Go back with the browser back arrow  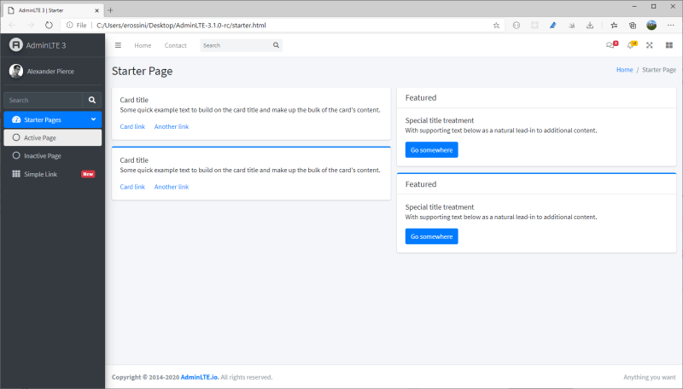click(12, 26)
